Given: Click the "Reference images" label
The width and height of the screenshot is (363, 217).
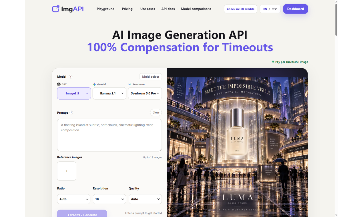Looking at the screenshot, I should [70, 157].
